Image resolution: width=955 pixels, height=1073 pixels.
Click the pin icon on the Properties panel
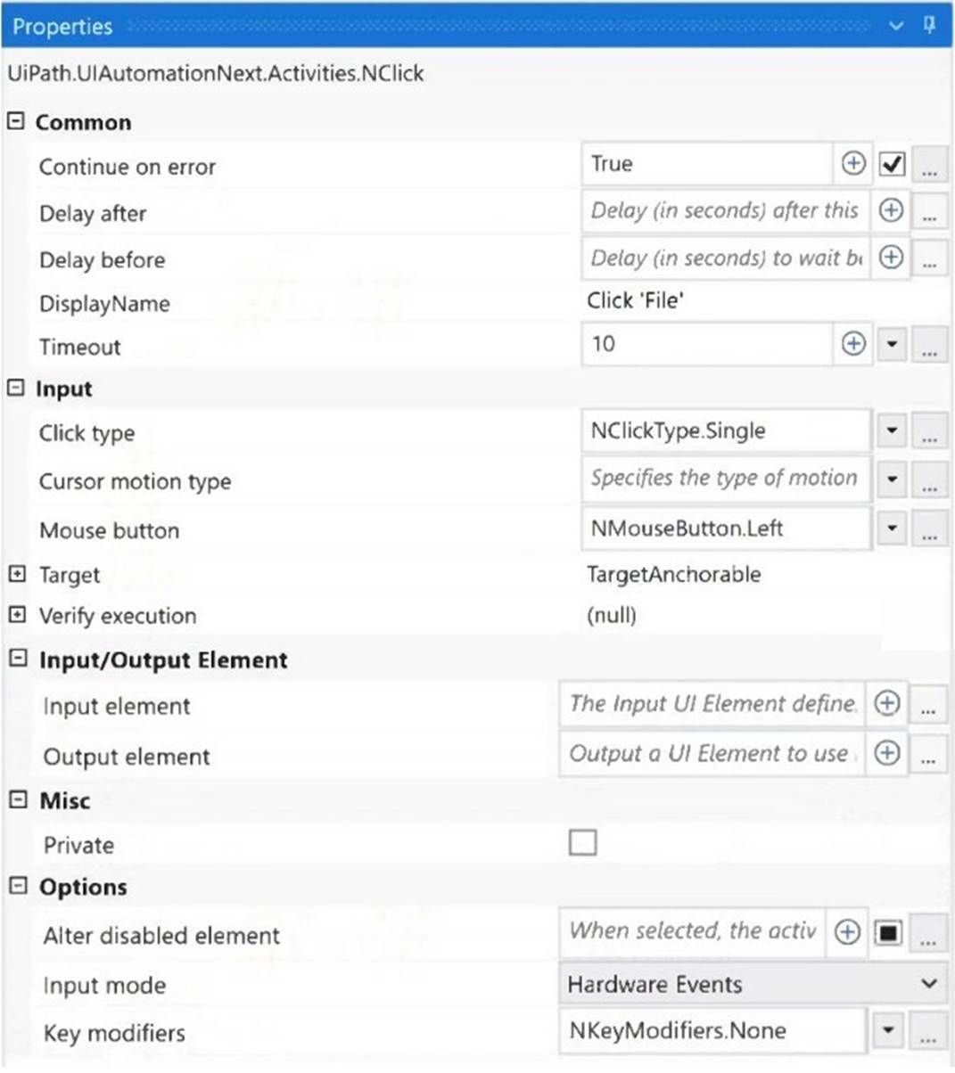(x=927, y=27)
